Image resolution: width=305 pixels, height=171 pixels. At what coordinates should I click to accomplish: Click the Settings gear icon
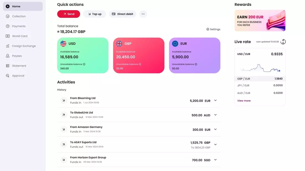(208, 29)
